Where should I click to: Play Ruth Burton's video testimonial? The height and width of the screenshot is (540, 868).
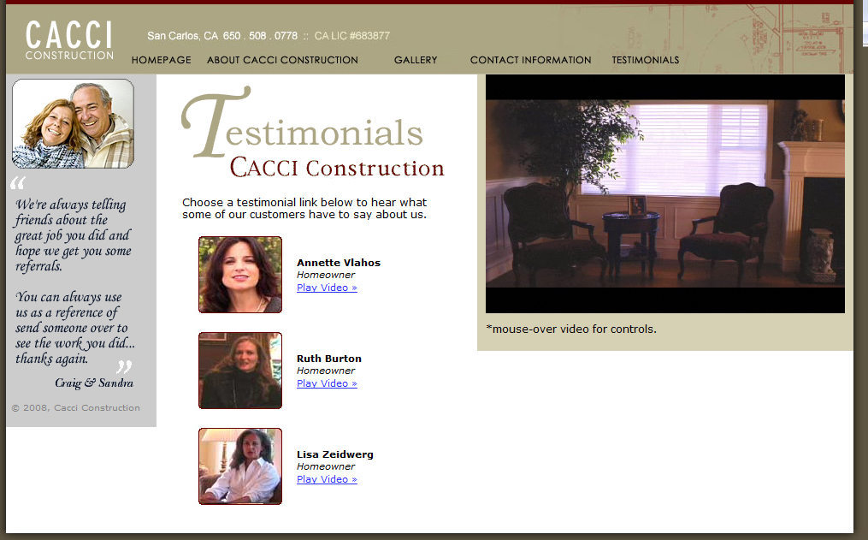(x=327, y=383)
